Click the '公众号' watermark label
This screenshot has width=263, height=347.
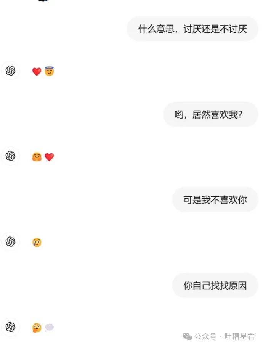click(205, 336)
